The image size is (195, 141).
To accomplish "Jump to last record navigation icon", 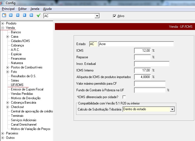I will point(31,15).
